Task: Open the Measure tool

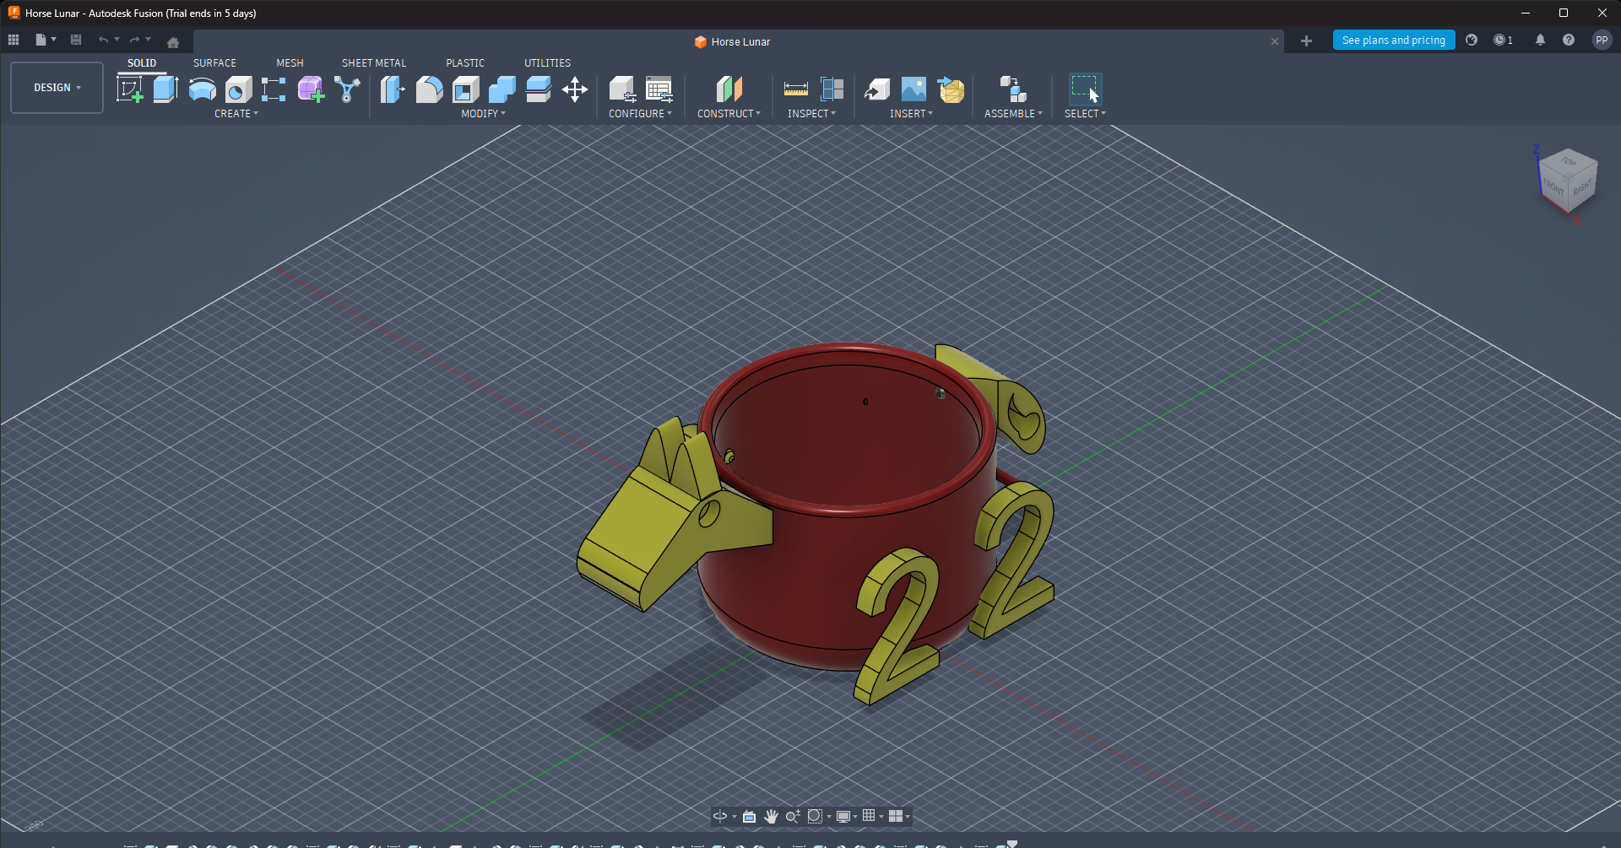Action: (795, 89)
